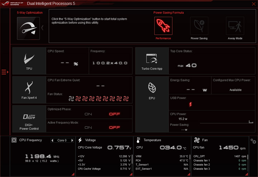Viewport: 258px width, 177px height.
Task: Click the Fan list scrollbar
Action: click(248, 157)
